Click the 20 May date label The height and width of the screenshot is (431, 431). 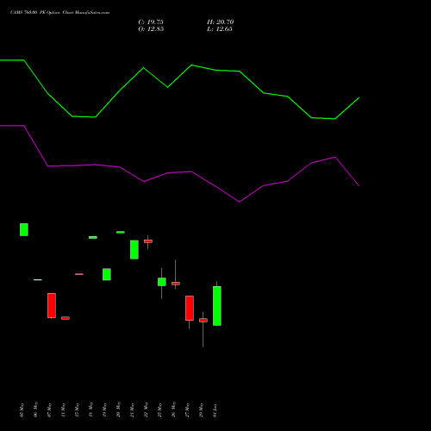pyautogui.click(x=118, y=409)
